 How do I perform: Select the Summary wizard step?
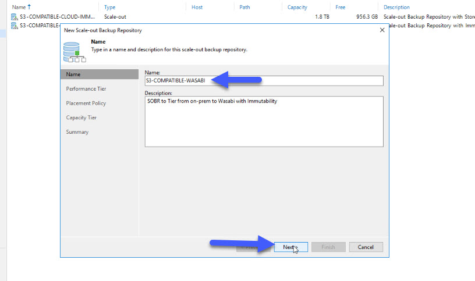77,132
